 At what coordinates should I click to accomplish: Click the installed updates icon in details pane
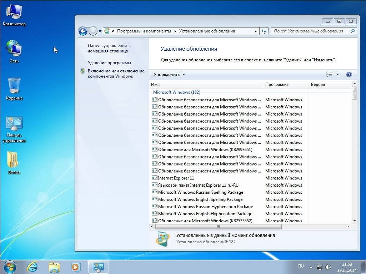click(x=163, y=239)
